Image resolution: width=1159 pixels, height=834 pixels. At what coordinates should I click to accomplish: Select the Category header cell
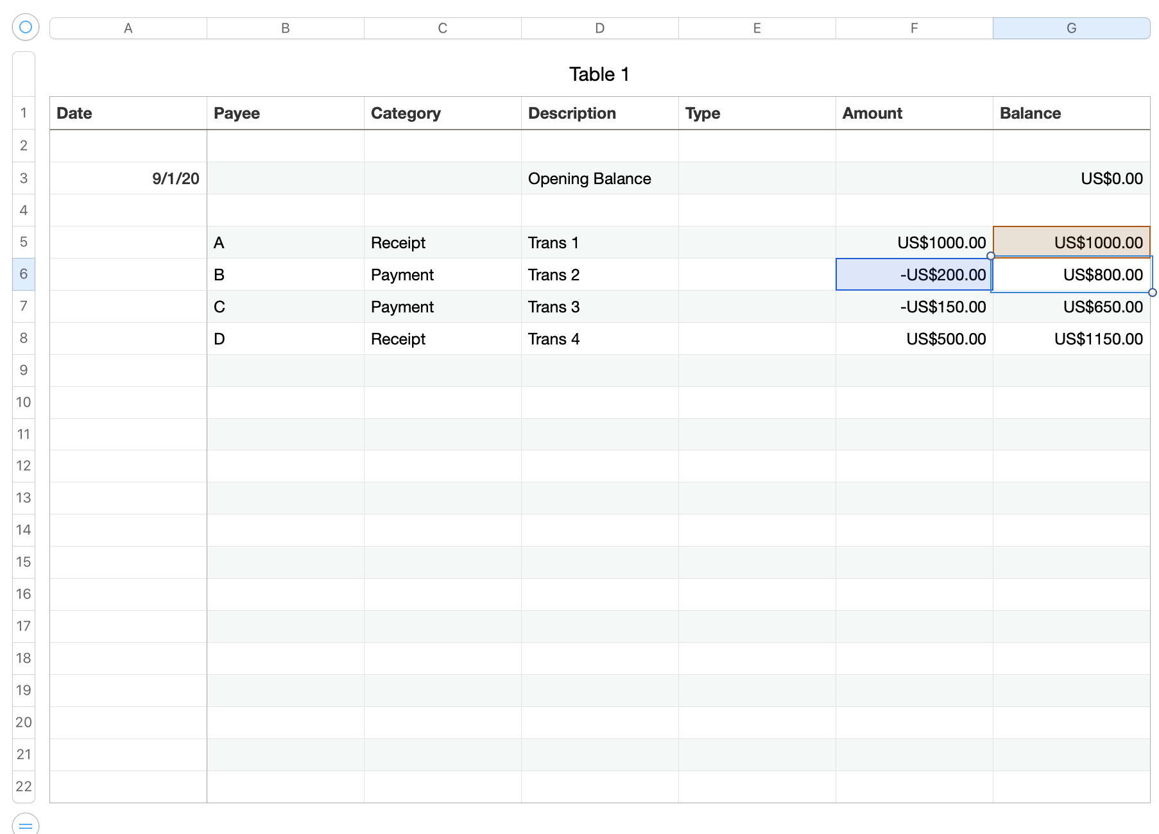tap(443, 114)
